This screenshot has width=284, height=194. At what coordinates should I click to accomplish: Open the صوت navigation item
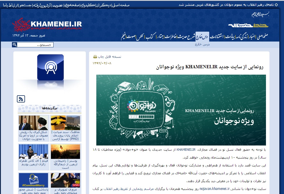[x=131, y=37]
